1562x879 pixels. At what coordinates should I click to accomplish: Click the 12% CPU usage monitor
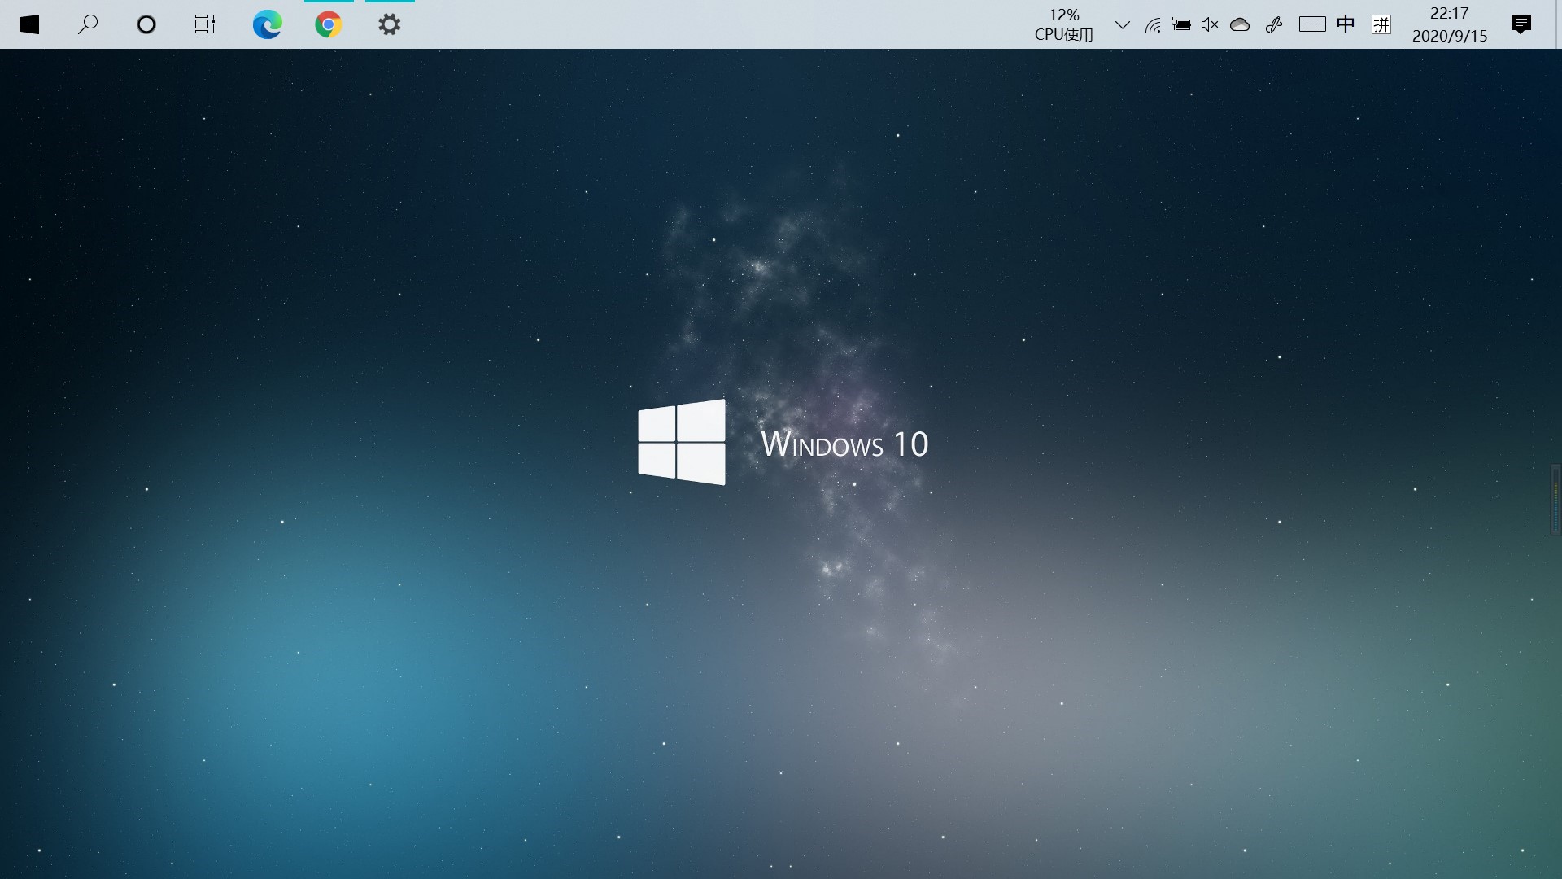(x=1064, y=24)
